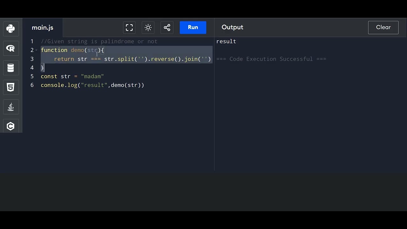Clear the output panel

tap(383, 27)
